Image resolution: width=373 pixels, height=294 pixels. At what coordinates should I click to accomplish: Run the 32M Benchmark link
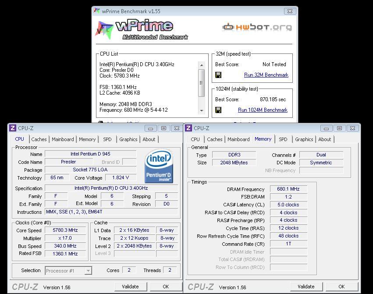(266, 75)
